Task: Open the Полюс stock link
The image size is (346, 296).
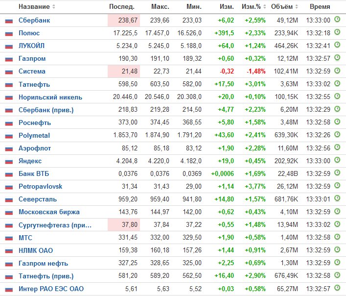Action: click(x=29, y=33)
